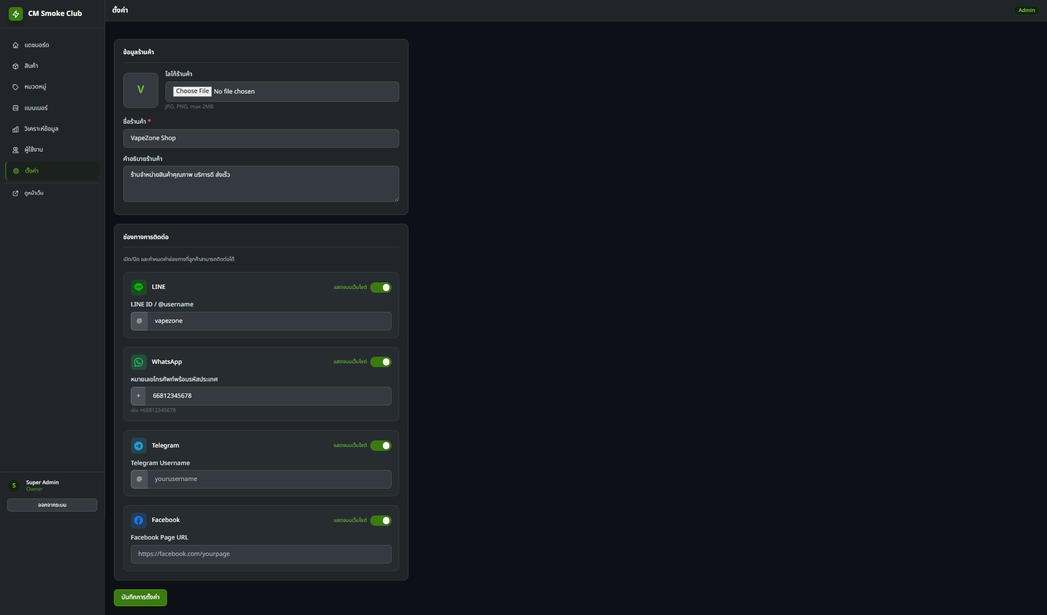
Task: Click the categories tag icon in sidebar
Action: click(15, 87)
